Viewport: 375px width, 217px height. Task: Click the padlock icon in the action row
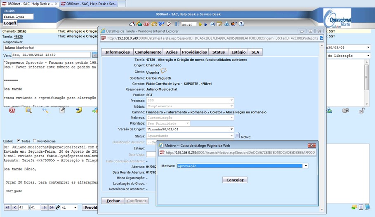(x=361, y=110)
